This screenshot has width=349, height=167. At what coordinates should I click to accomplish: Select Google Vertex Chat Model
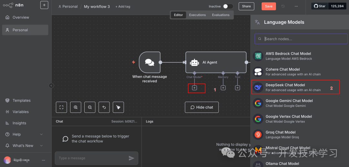click(x=300, y=119)
